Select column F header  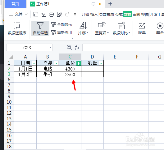137,57
